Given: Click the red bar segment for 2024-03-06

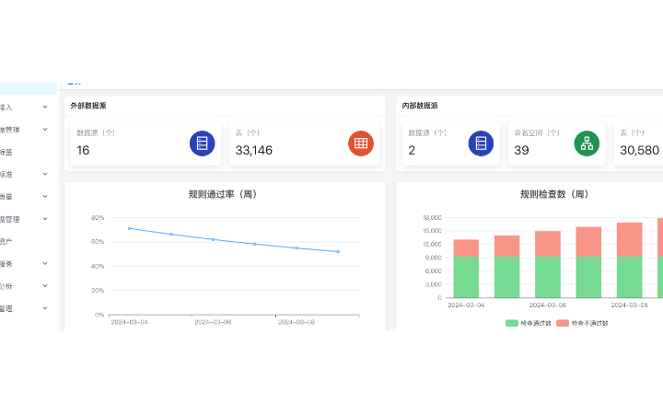Looking at the screenshot, I should (x=548, y=244).
